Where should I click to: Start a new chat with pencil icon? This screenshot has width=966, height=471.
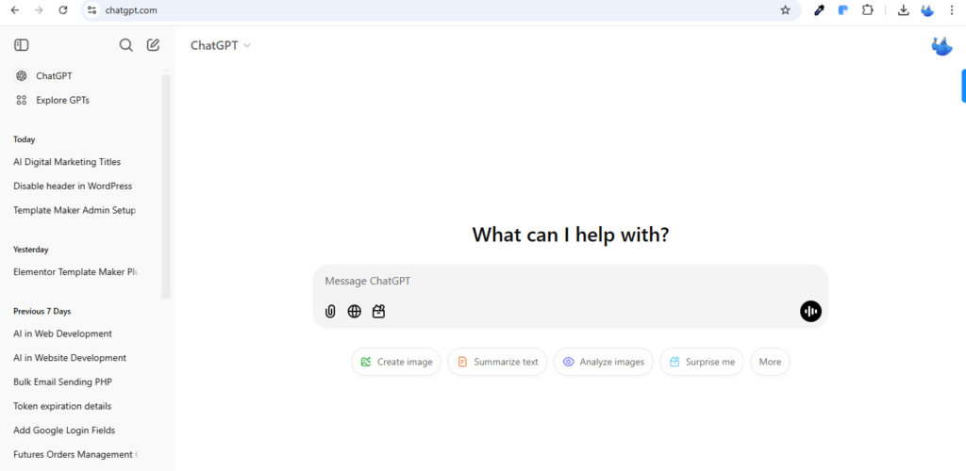click(153, 45)
